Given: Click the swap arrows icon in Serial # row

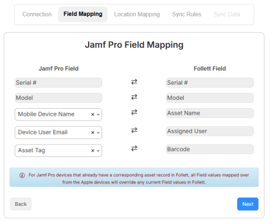Looking at the screenshot, I should click(134, 82).
